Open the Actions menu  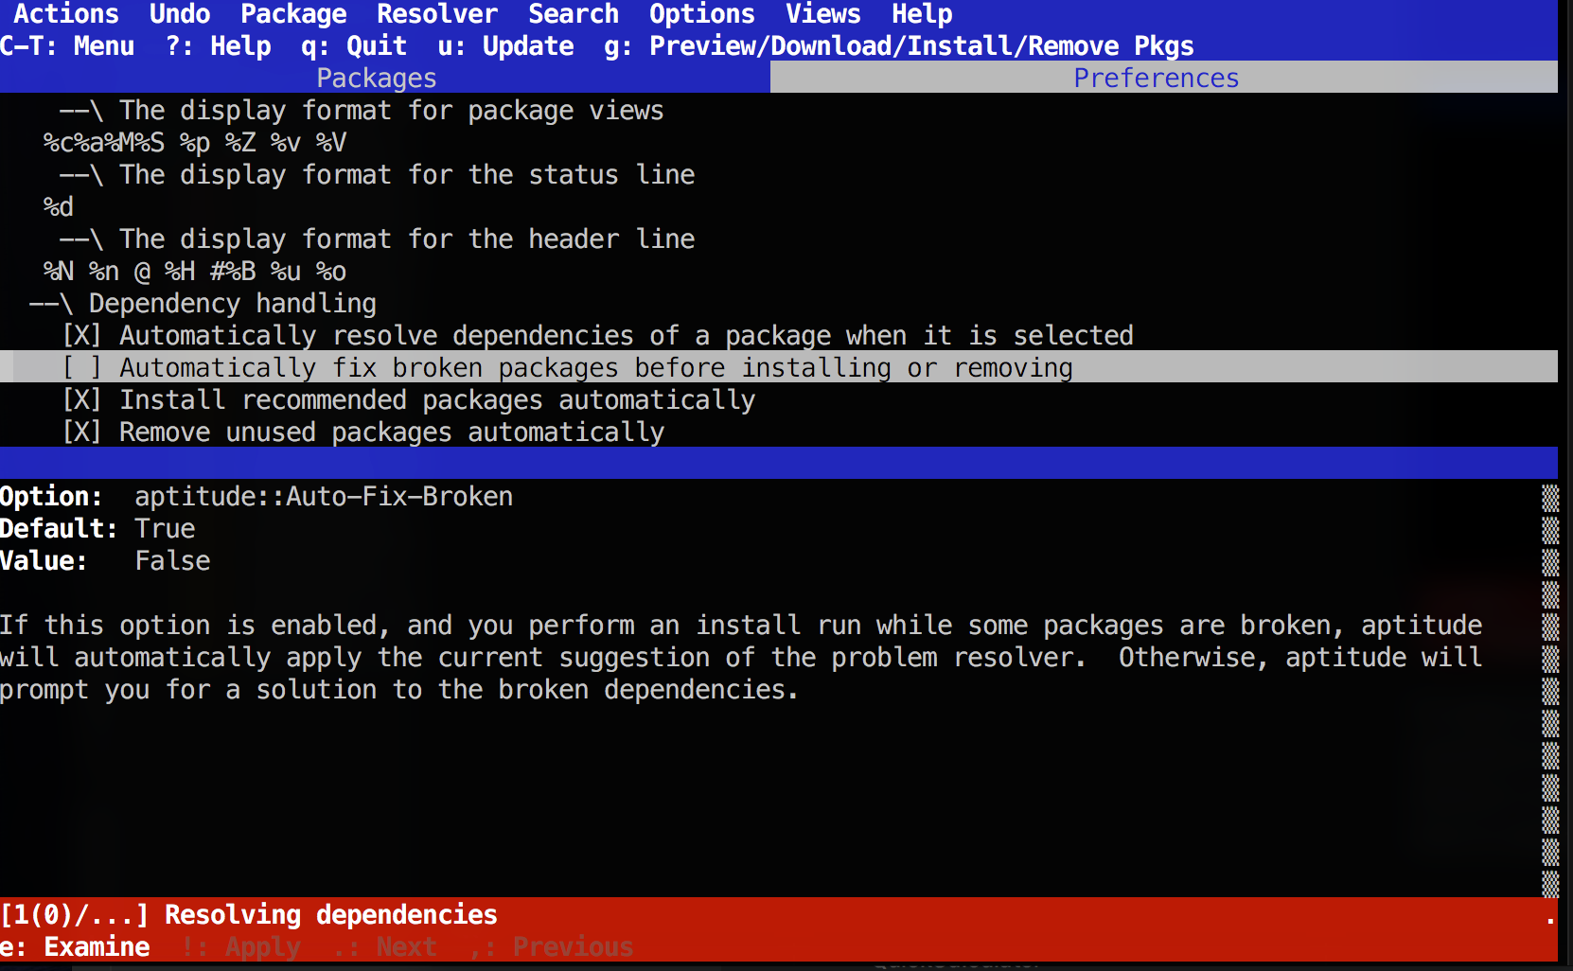pos(65,14)
